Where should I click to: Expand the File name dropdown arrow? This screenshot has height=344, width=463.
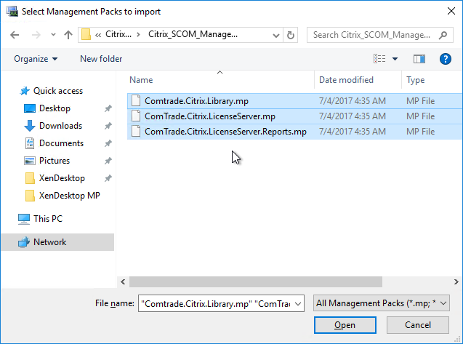(x=298, y=304)
